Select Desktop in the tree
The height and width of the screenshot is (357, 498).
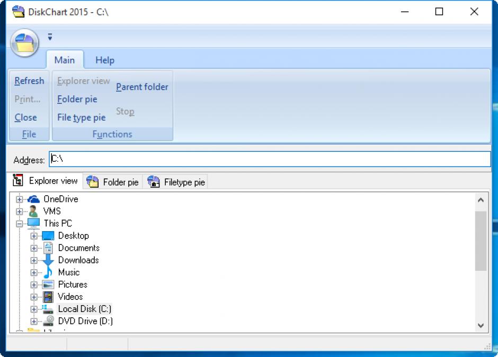[73, 235]
